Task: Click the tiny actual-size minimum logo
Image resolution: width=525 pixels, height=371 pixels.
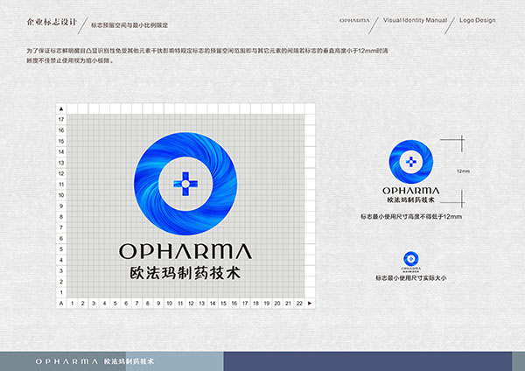Action: click(x=411, y=262)
